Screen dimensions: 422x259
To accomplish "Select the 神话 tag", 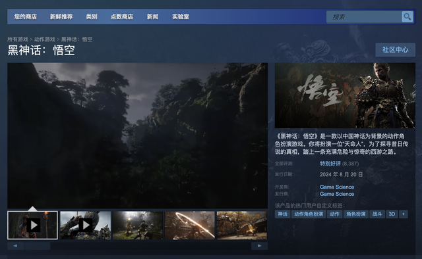I will [x=283, y=214].
